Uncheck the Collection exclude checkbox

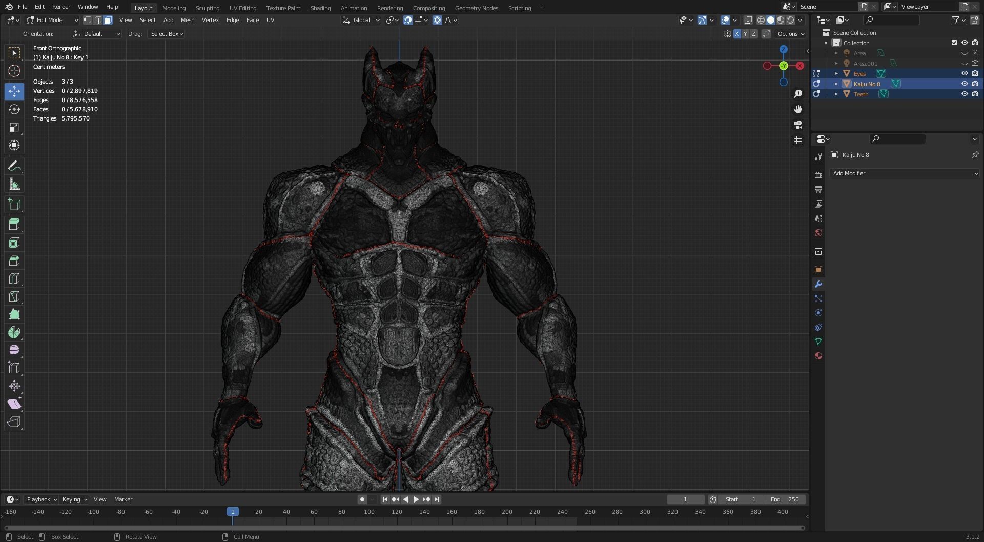tap(954, 43)
